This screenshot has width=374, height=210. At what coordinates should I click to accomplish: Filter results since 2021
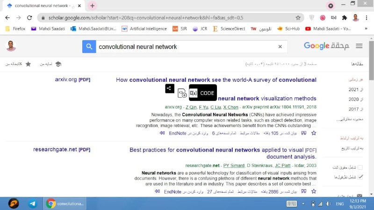click(356, 89)
